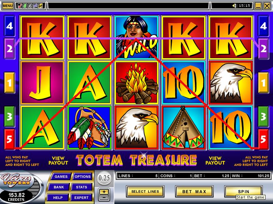Open the OPTIONS panel
The image size is (273, 204).
83,176
